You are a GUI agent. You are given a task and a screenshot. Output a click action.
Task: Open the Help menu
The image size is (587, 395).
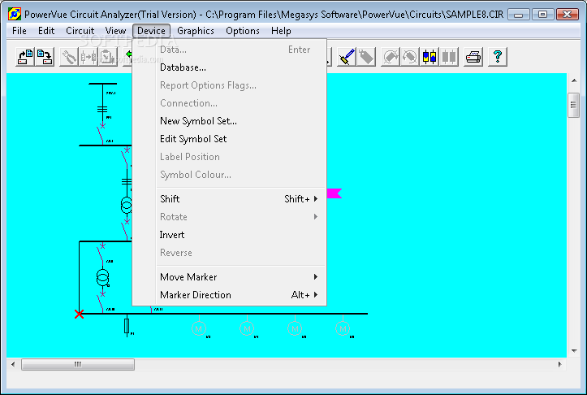click(281, 31)
